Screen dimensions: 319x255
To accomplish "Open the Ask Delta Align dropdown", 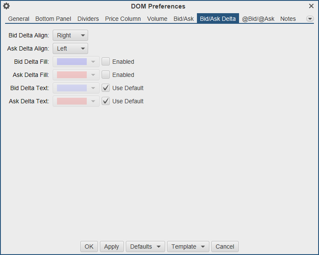I will pos(70,48).
